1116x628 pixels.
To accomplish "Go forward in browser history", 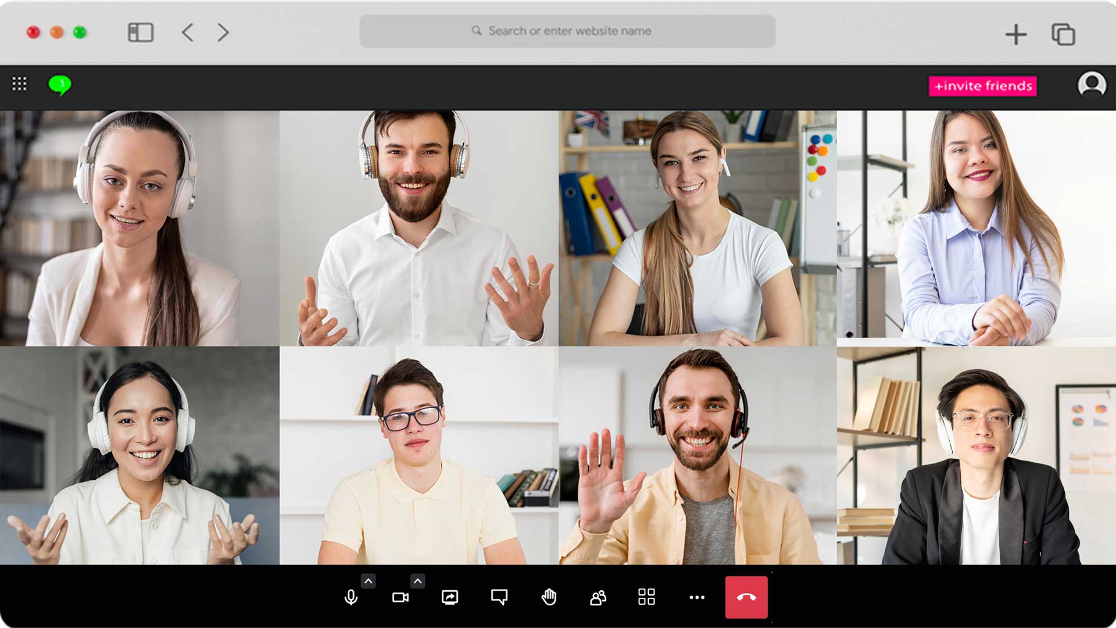I will (223, 33).
